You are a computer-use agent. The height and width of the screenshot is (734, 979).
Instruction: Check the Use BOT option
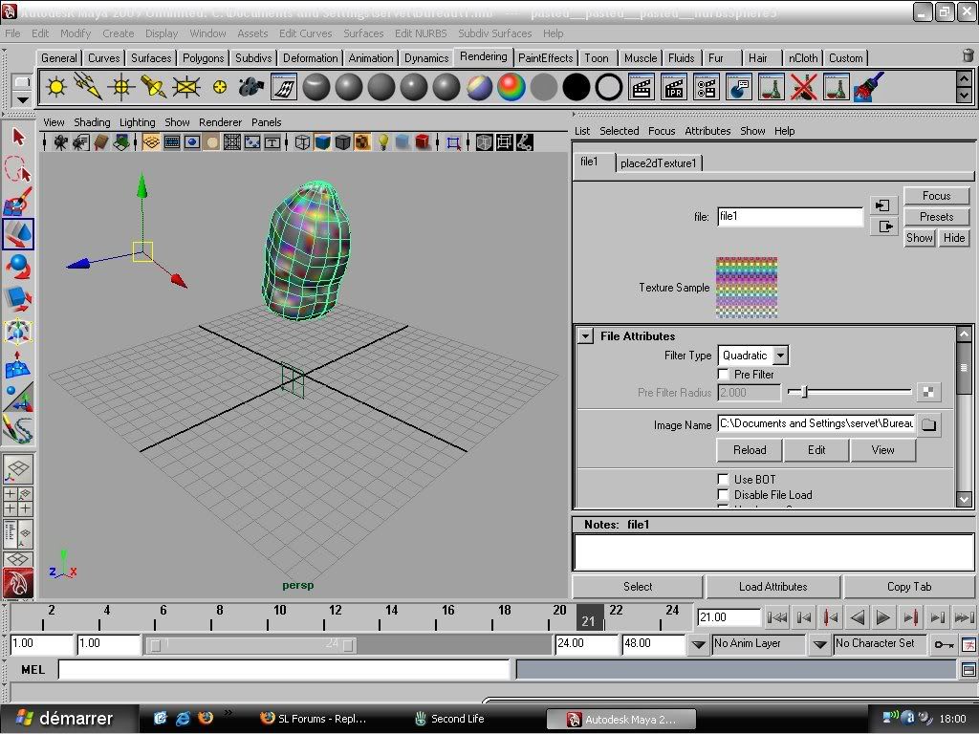click(724, 480)
